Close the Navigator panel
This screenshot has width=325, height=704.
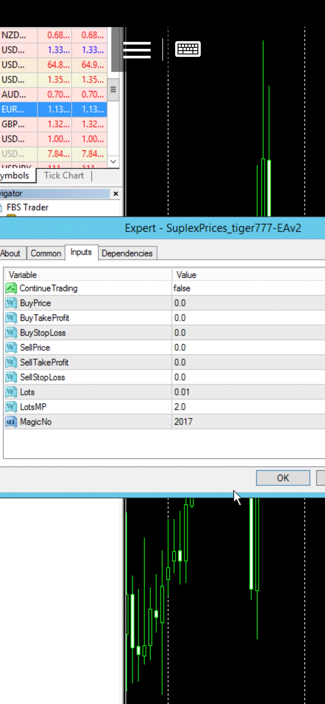point(116,194)
